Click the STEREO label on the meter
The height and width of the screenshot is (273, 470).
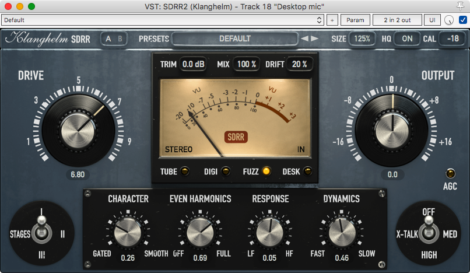click(x=178, y=149)
